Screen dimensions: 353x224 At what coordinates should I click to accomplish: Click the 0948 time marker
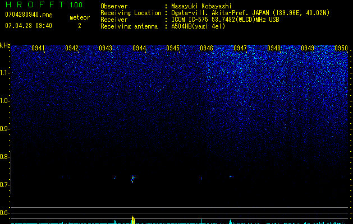click(274, 48)
